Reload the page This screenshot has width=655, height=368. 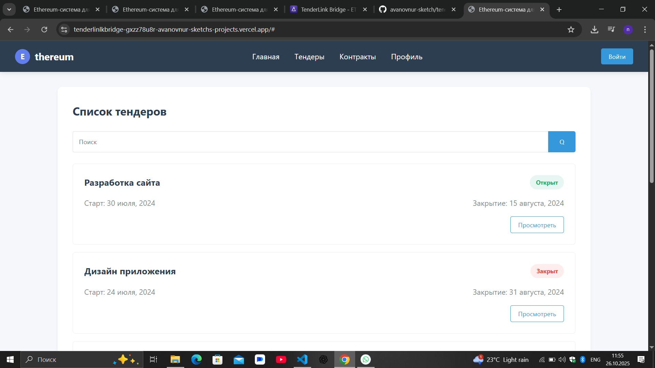coord(44,30)
